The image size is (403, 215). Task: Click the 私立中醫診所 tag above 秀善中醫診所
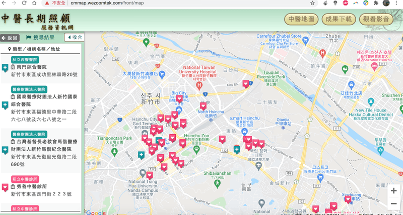coord(25,179)
